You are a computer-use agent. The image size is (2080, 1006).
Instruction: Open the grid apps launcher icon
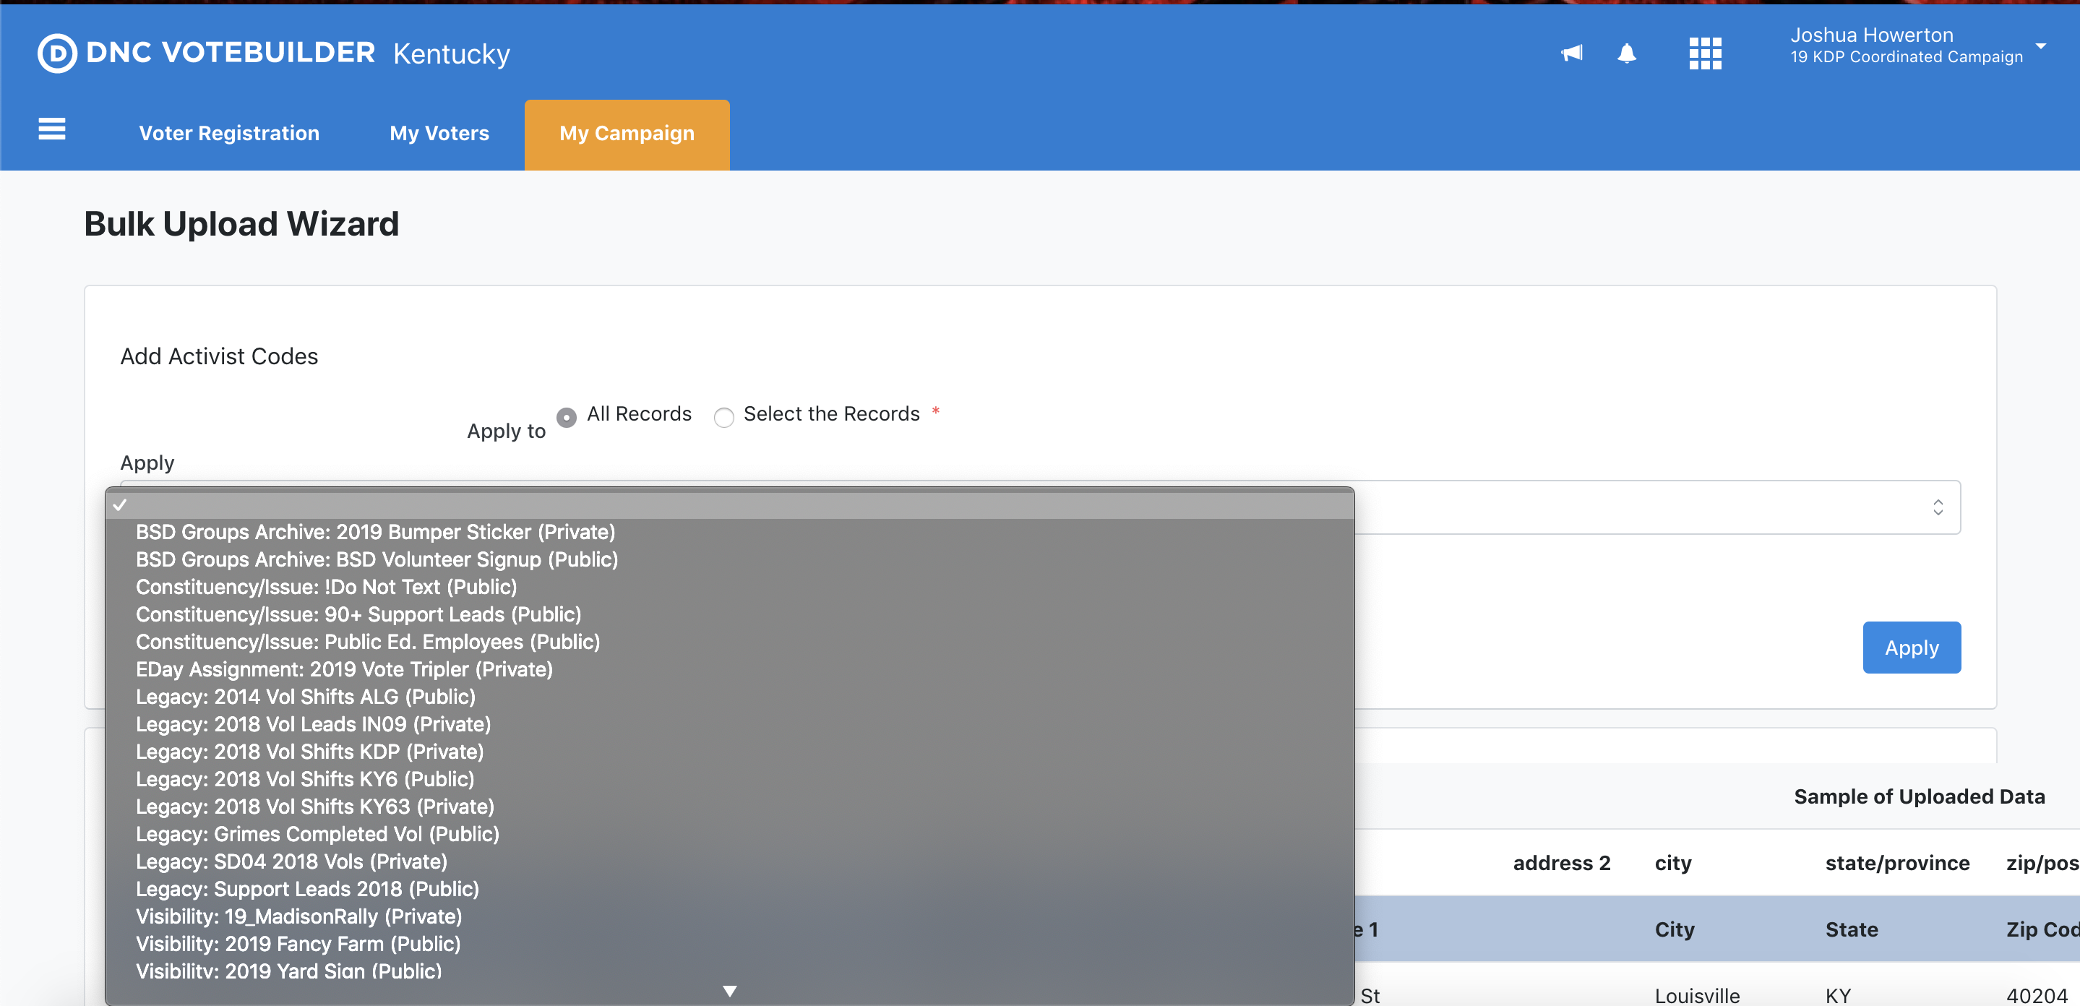tap(1704, 53)
